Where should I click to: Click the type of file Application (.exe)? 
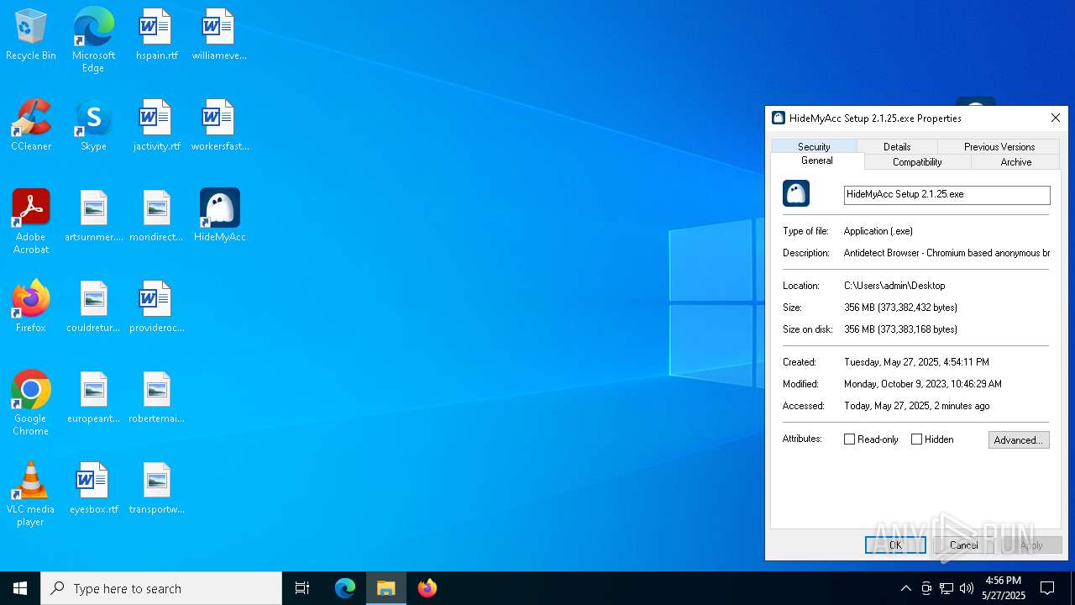(878, 231)
